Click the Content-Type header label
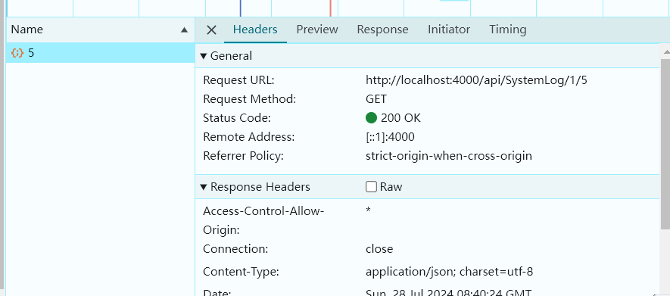670x296 pixels. pyautogui.click(x=241, y=272)
